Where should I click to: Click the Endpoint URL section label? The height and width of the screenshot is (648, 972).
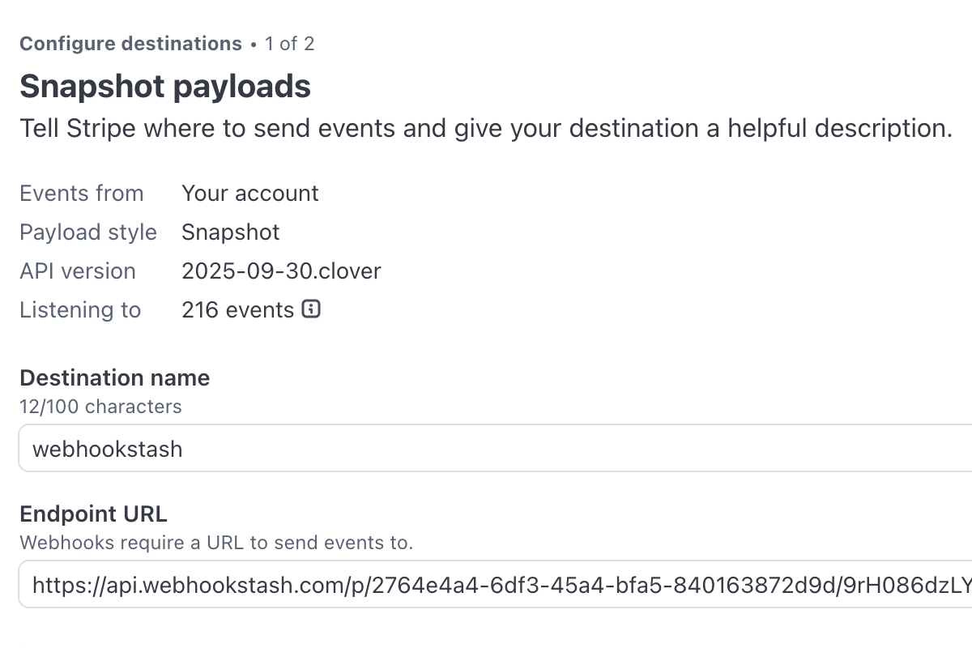(93, 514)
